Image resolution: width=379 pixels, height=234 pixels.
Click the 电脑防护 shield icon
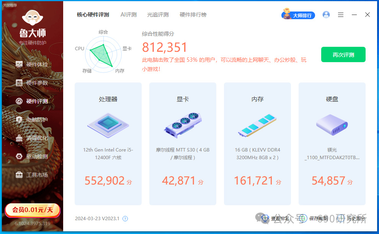pyautogui.click(x=19, y=120)
